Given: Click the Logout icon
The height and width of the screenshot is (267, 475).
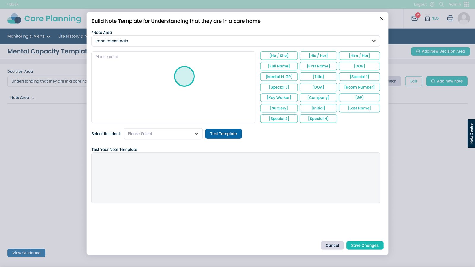Looking at the screenshot, I should (x=432, y=4).
